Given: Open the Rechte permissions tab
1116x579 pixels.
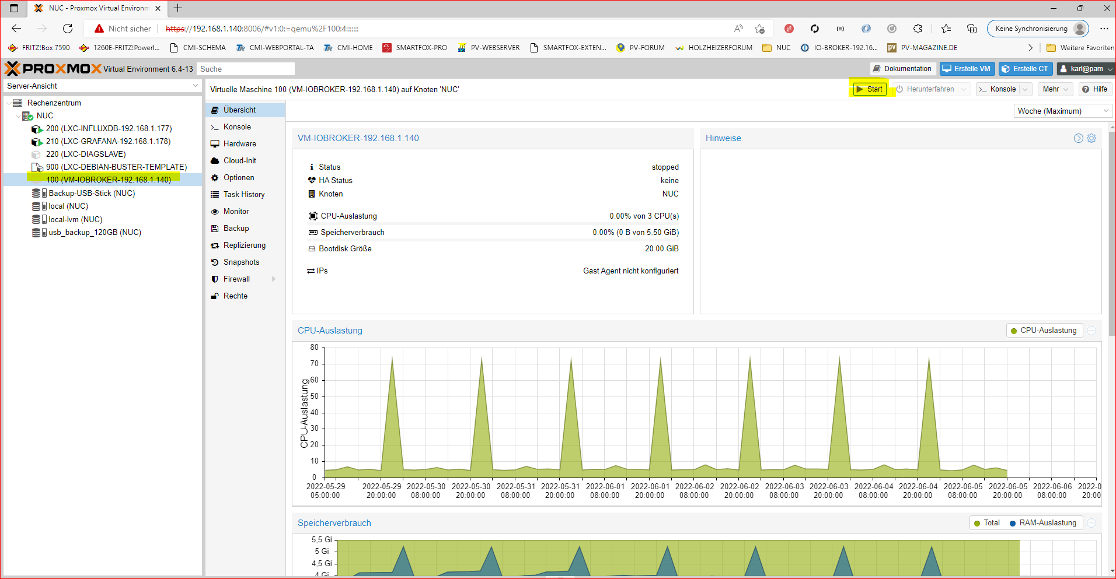Looking at the screenshot, I should pos(245,296).
